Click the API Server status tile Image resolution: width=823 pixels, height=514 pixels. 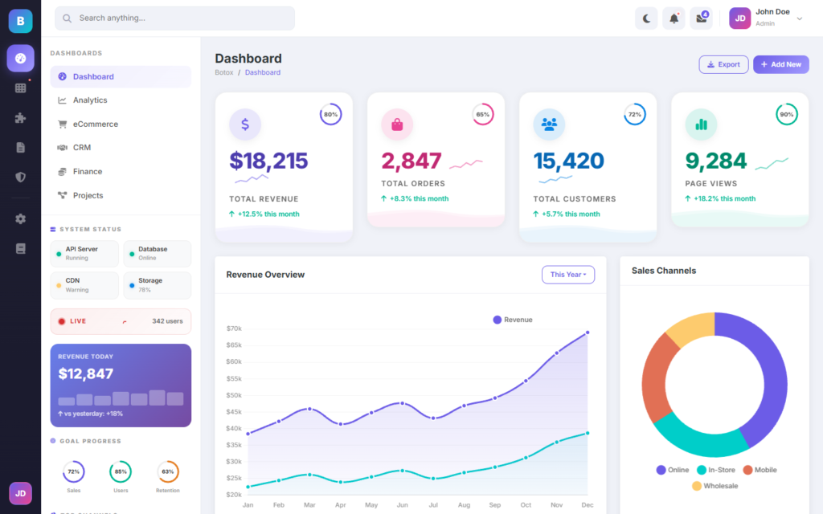pyautogui.click(x=84, y=254)
